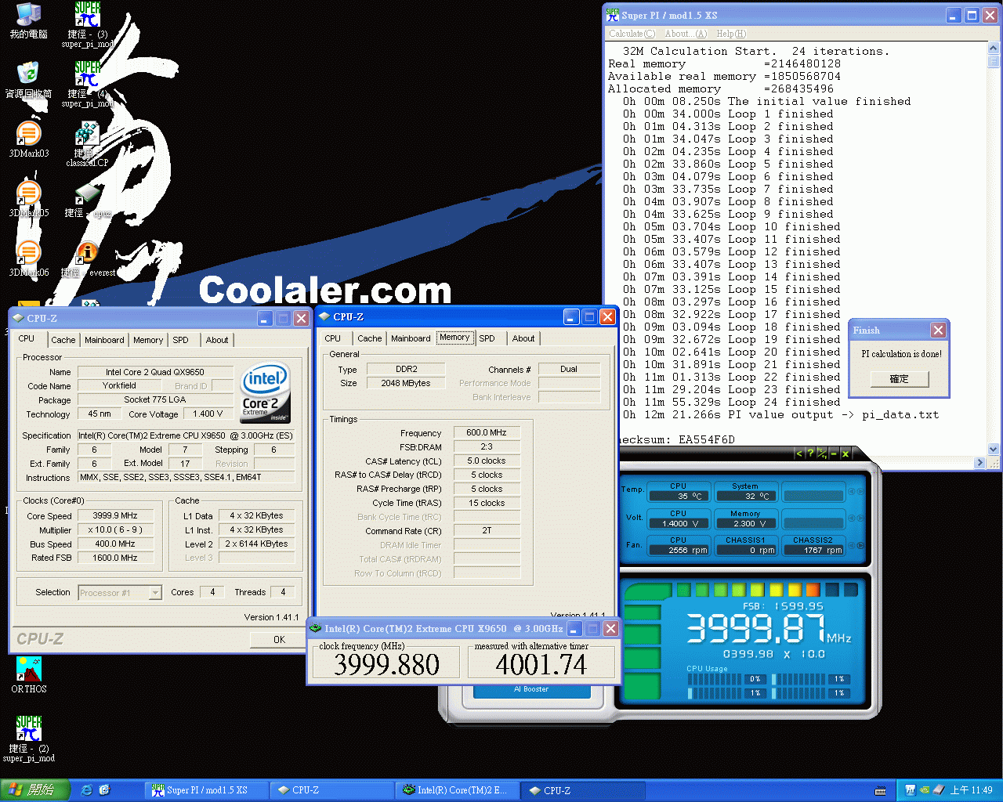Click AI Booster collapse arrow icon

799,453
